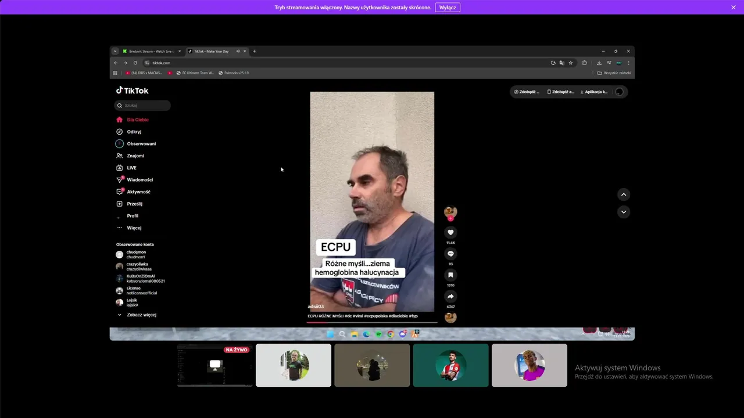Select the NA ŻYWO stream thumbnail
The height and width of the screenshot is (418, 744).
tap(215, 365)
